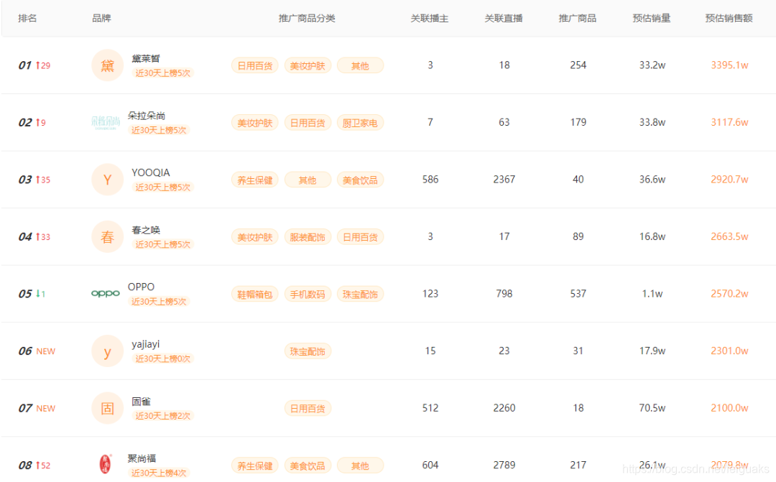Sort by the 关联播主 column header

point(430,18)
